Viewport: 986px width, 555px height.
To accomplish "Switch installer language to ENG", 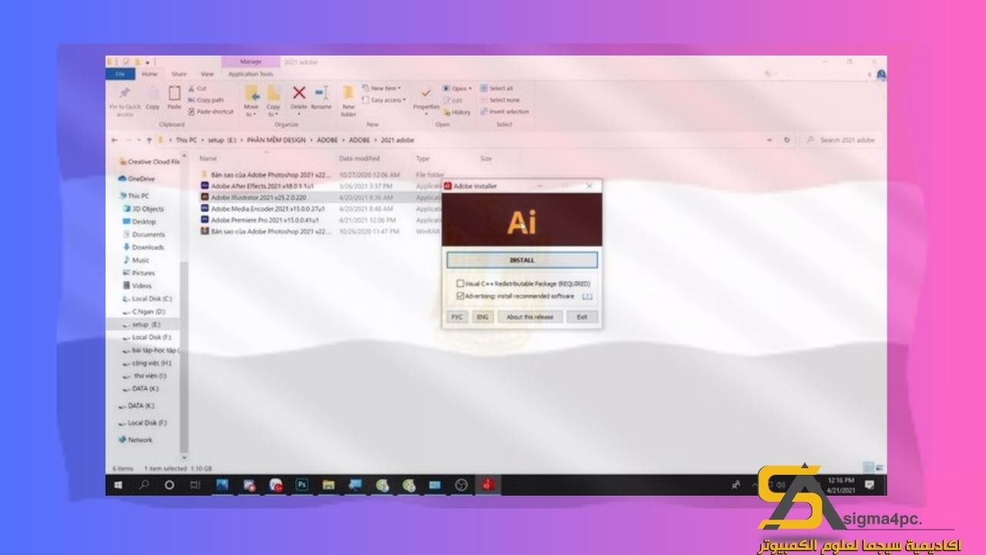I will pos(482,317).
